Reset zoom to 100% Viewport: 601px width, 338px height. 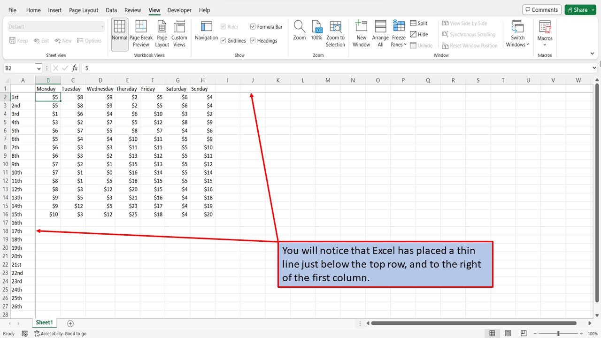click(x=317, y=33)
